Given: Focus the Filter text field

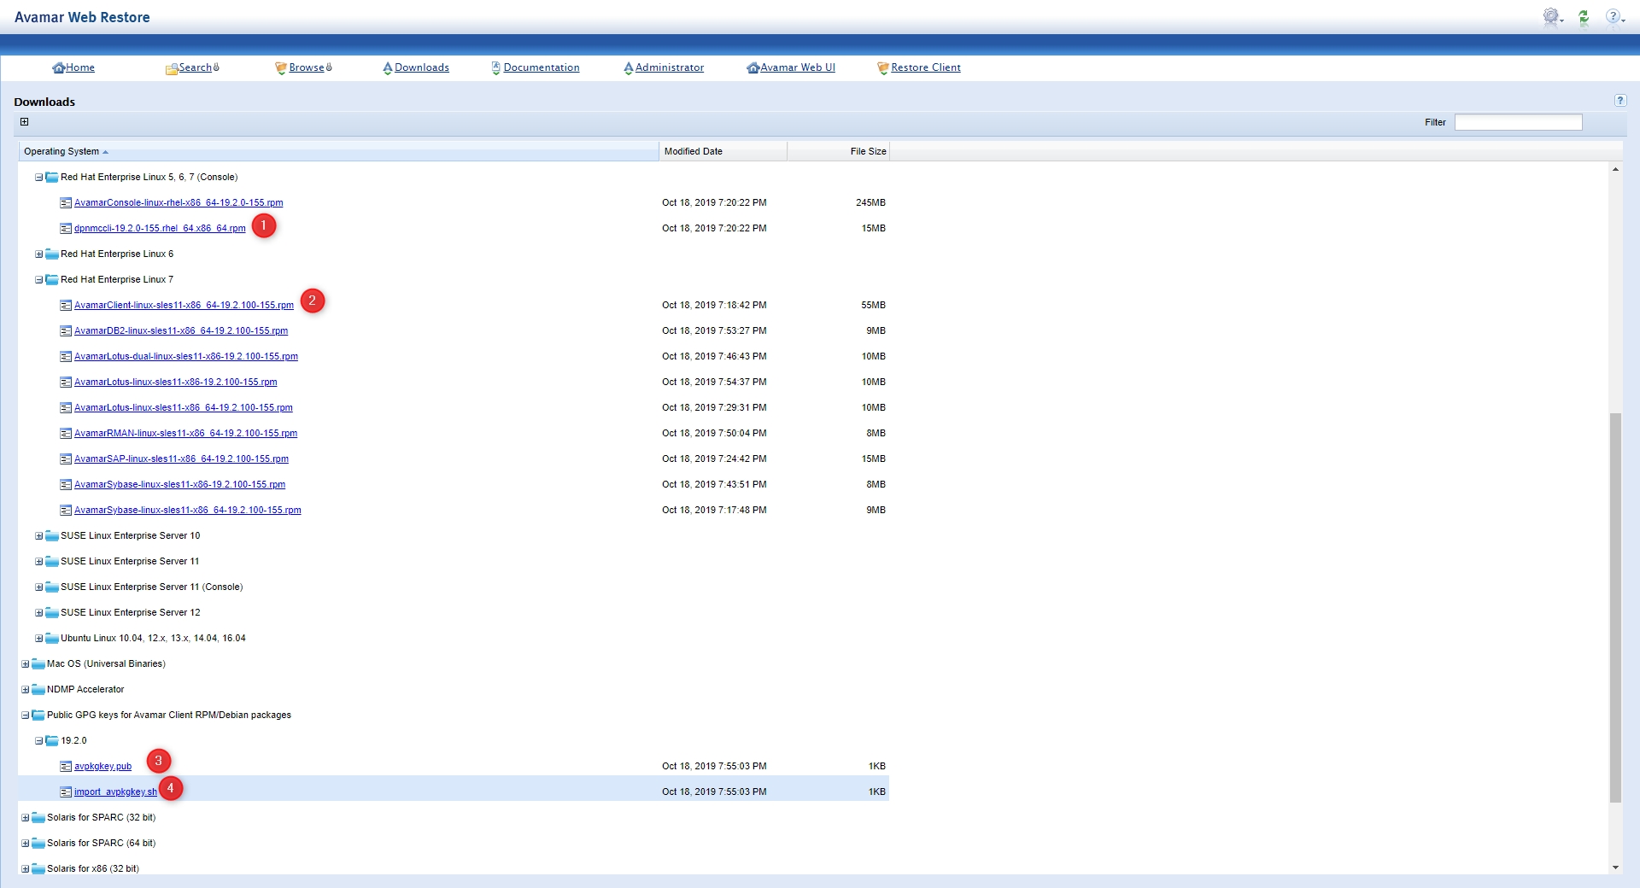Looking at the screenshot, I should (x=1518, y=123).
